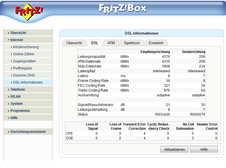Screen dimensions: 226x168
Task: Click the Status value f003ce20
Action: point(162,114)
